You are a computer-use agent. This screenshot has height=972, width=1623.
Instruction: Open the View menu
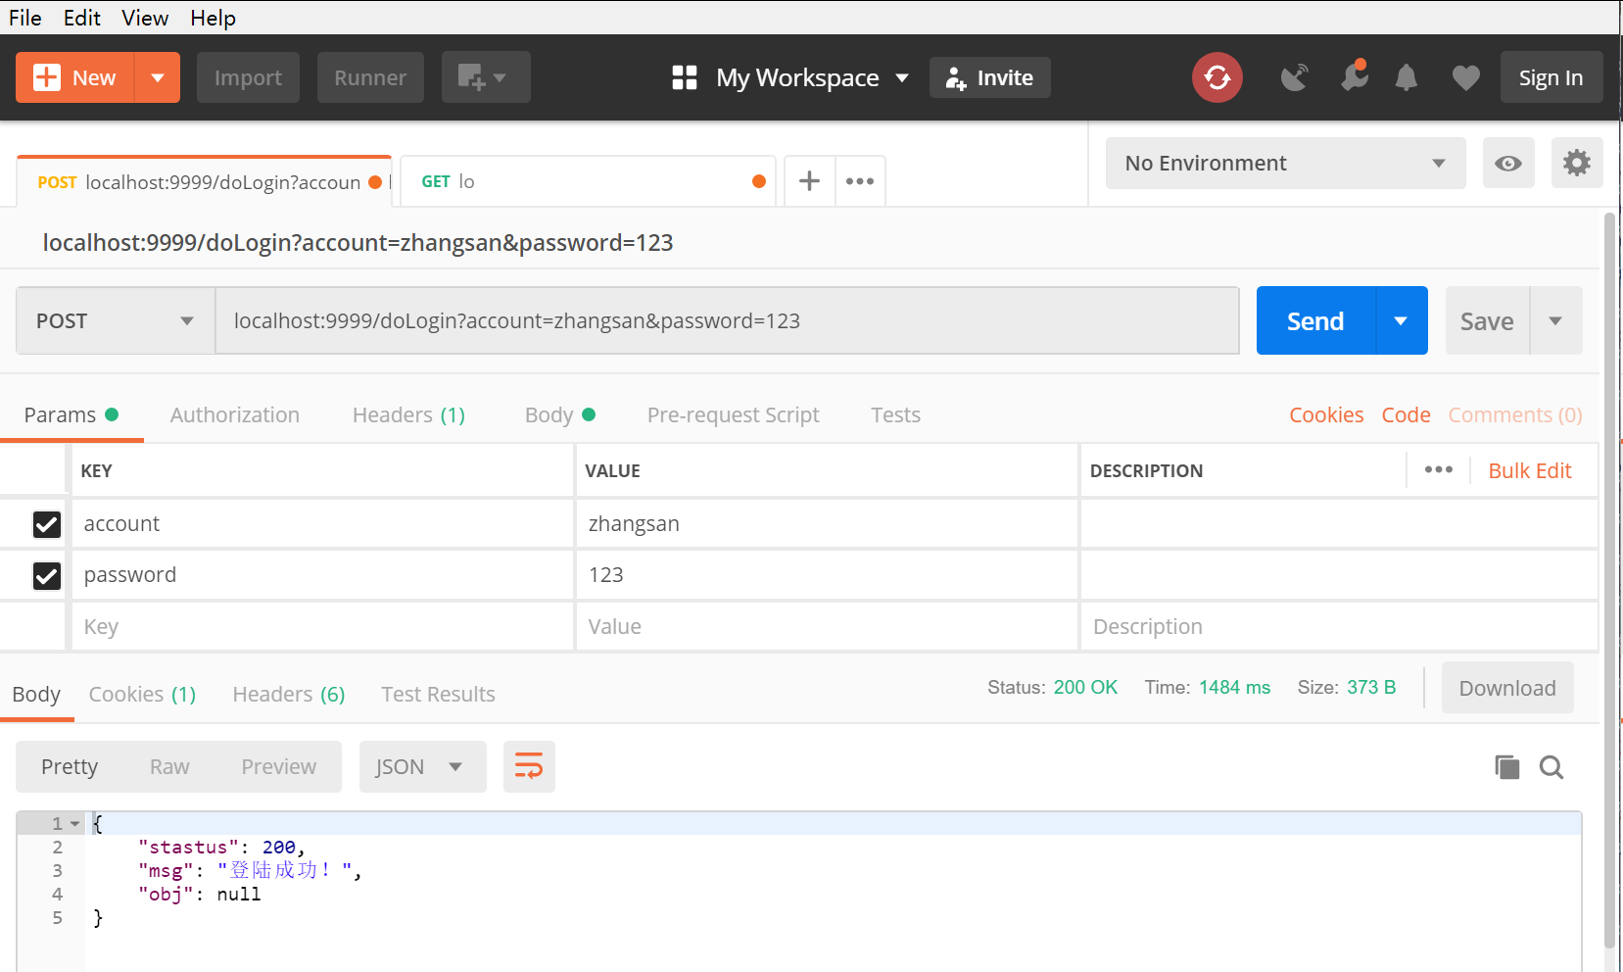145,18
